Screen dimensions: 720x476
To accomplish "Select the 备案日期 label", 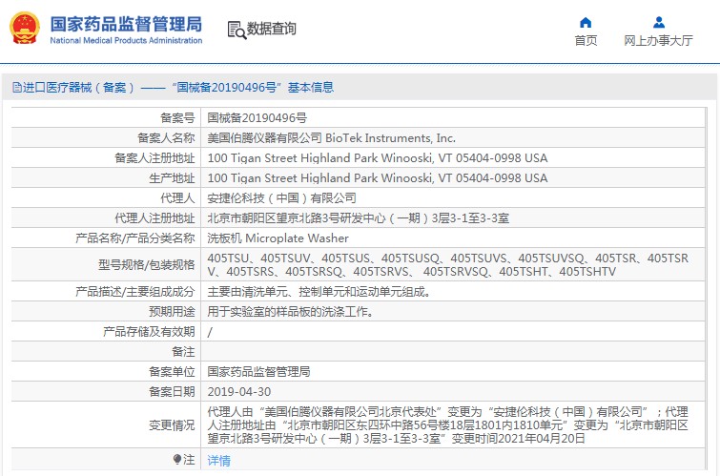I will [172, 391].
